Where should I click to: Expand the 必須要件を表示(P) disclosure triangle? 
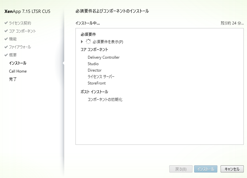coord(82,42)
